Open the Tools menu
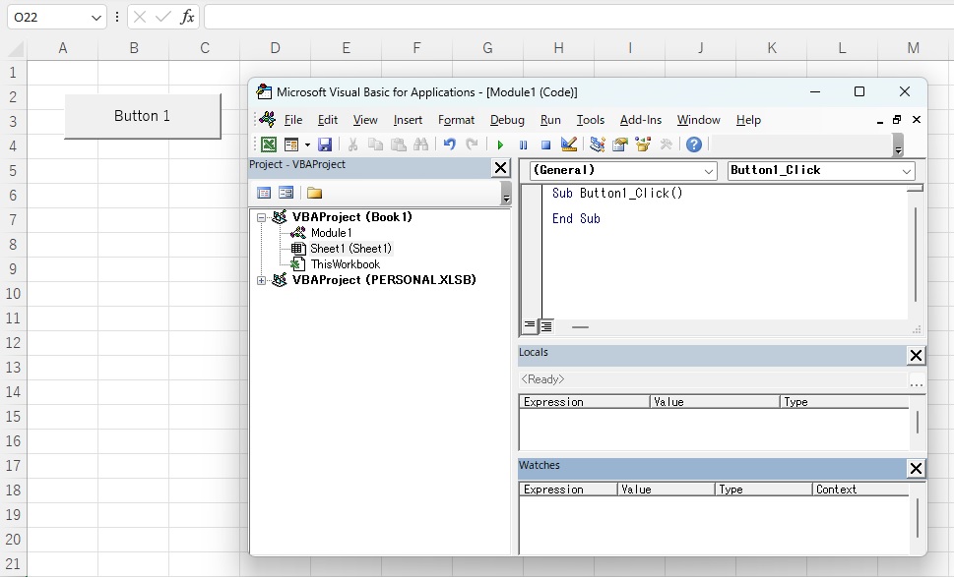 coord(590,120)
